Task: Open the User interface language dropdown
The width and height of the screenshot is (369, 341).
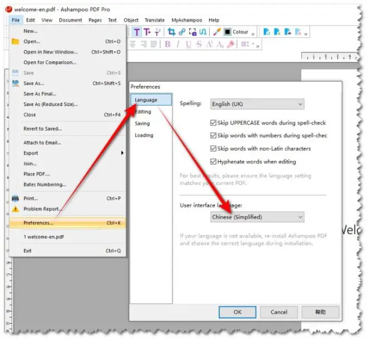Action: [257, 217]
